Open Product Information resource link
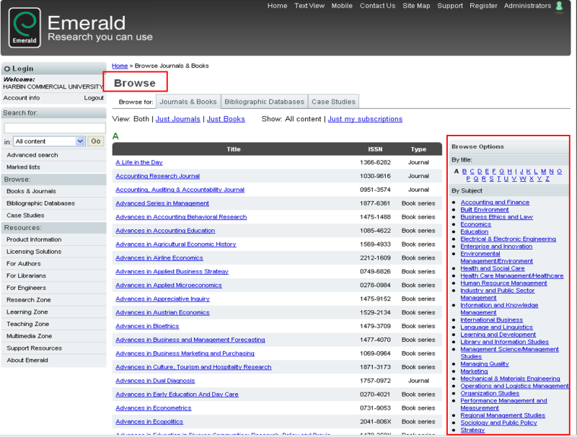Image resolution: width=577 pixels, height=437 pixels. [x=34, y=239]
